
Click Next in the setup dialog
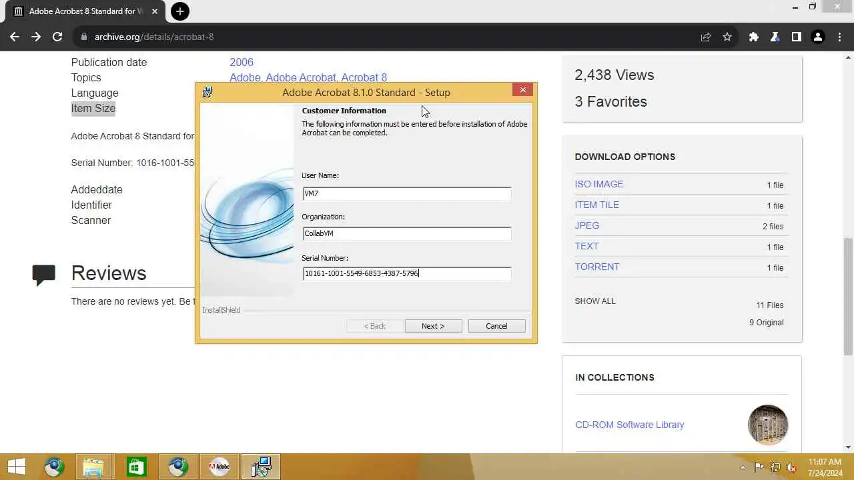[x=433, y=326]
